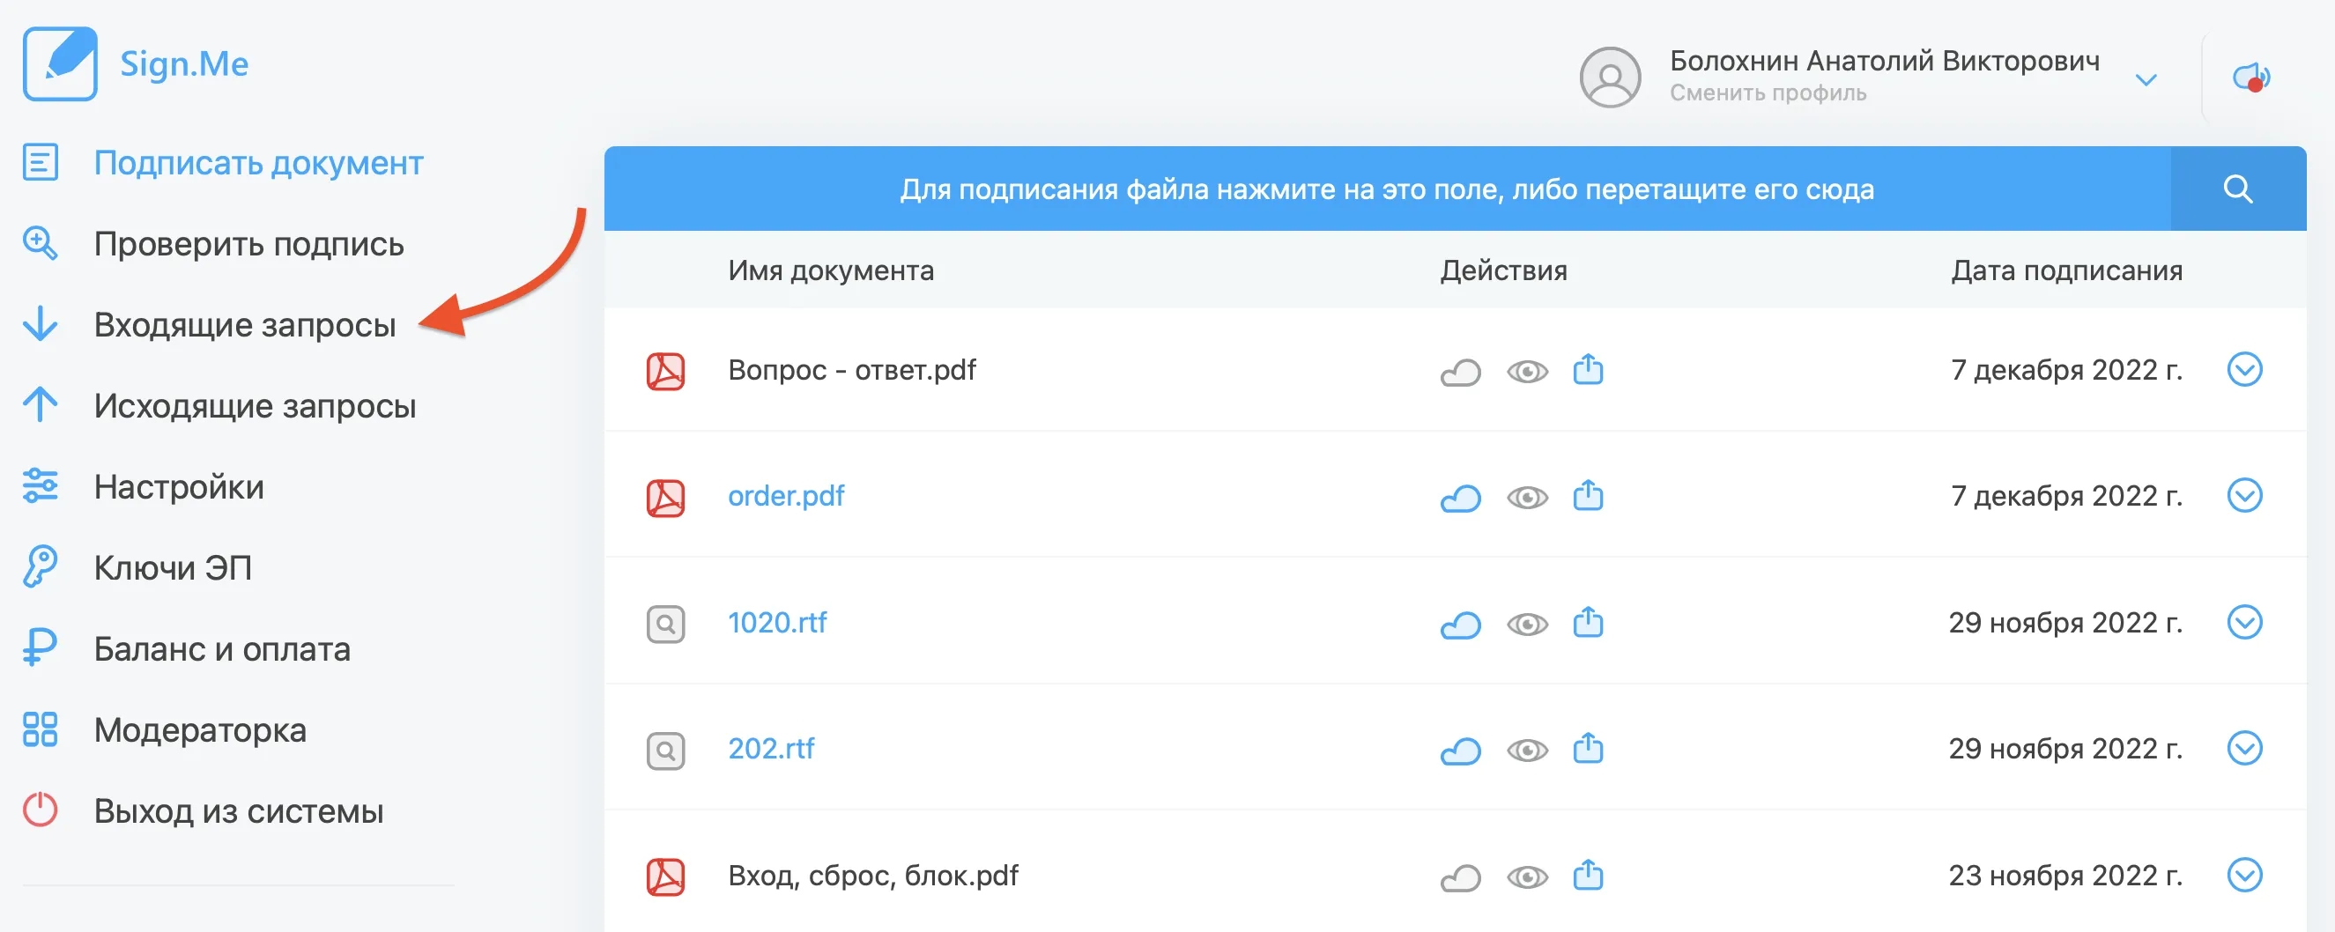This screenshot has height=932, width=2335.
Task: Open 202.rtf document link
Action: pyautogui.click(x=770, y=749)
